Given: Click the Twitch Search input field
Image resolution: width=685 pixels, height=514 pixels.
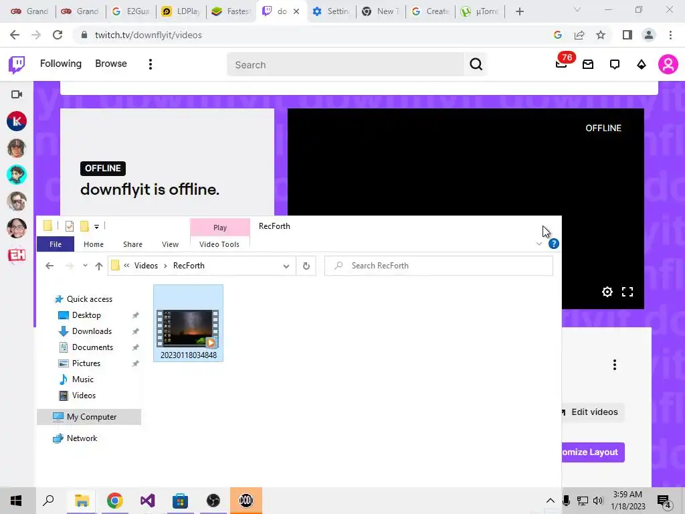Looking at the screenshot, I should coord(346,65).
